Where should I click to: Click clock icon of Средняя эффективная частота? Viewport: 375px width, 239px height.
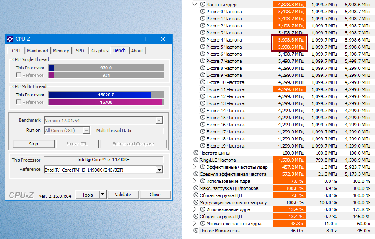(196, 174)
